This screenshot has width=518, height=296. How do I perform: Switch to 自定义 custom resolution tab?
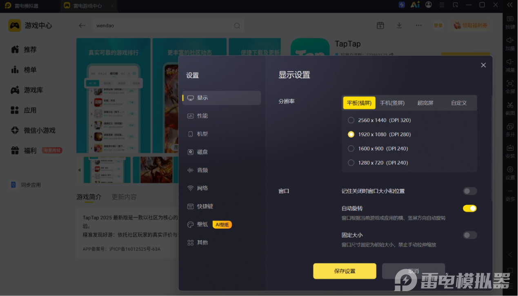tap(459, 103)
